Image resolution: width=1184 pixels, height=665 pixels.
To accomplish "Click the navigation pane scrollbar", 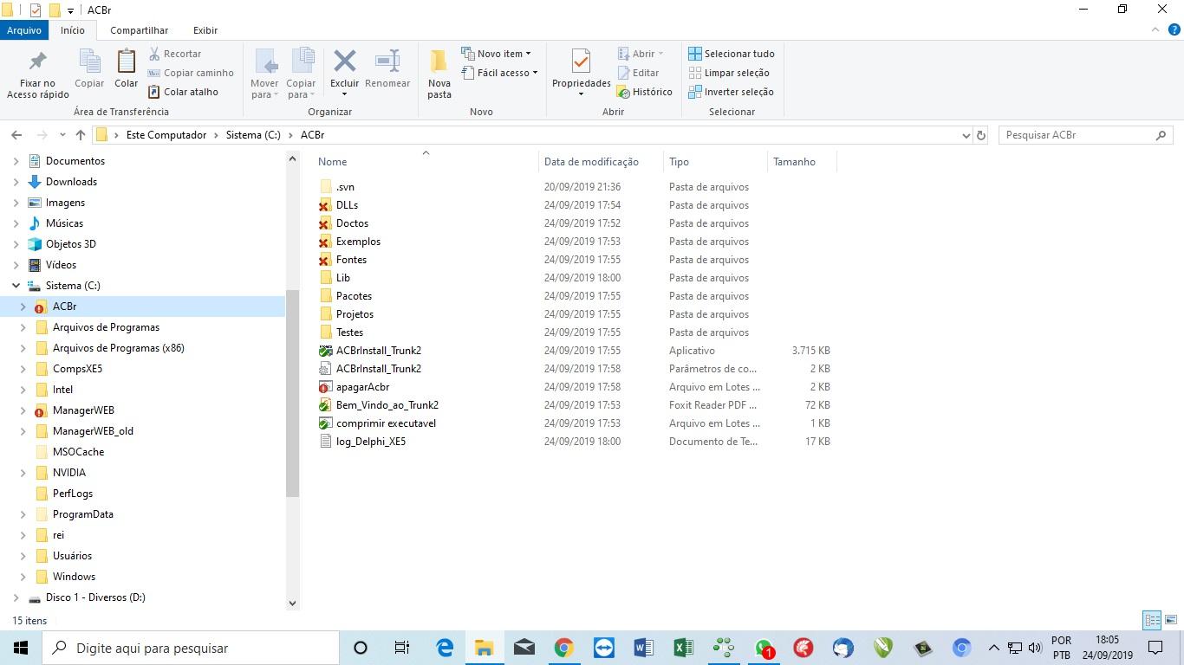I will pyautogui.click(x=292, y=392).
